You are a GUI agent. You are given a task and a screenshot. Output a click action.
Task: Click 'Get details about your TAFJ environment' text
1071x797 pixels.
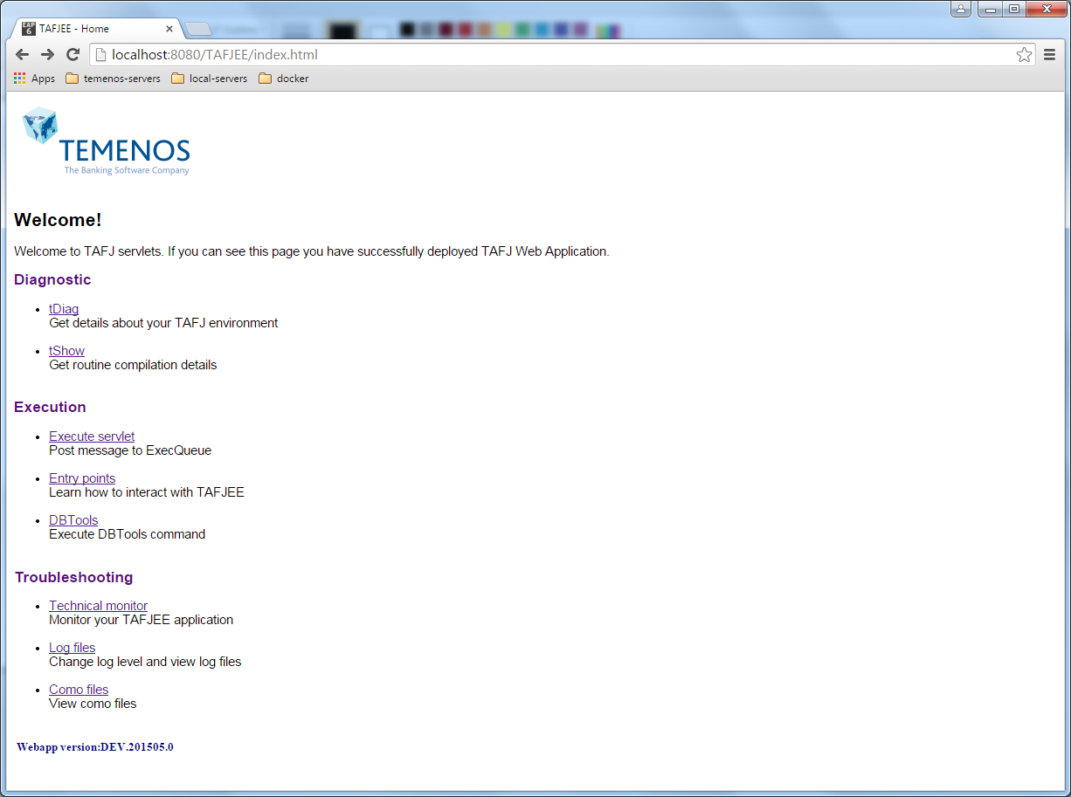tap(163, 323)
